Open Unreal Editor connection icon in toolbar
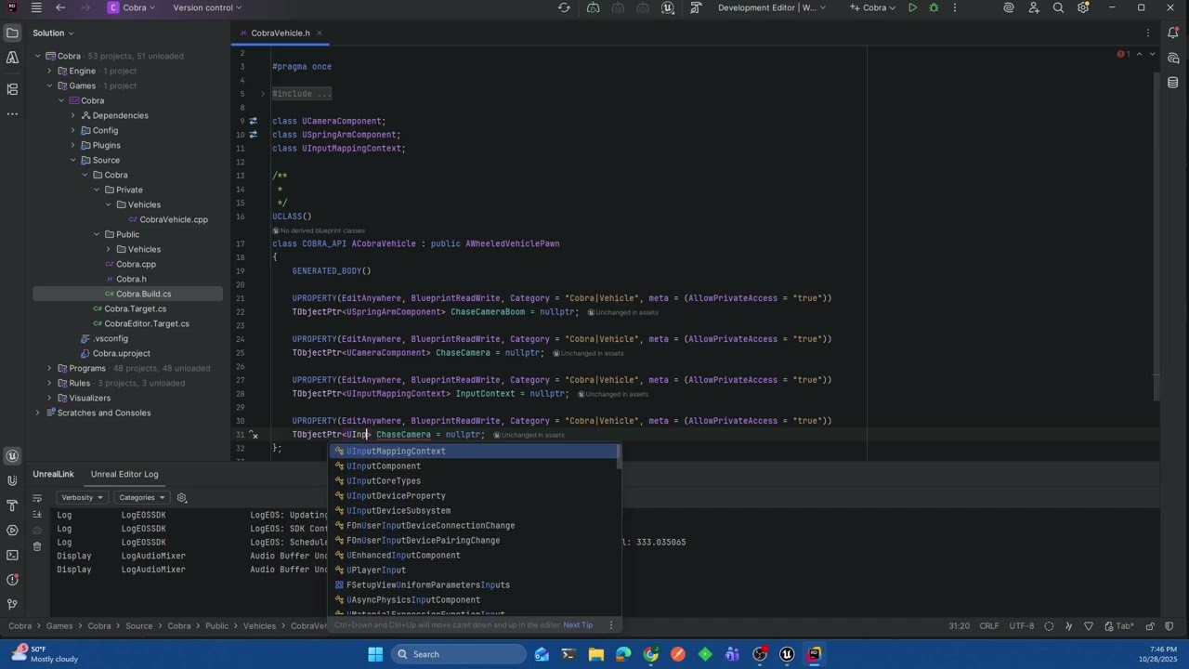This screenshot has width=1189, height=669. [668, 7]
